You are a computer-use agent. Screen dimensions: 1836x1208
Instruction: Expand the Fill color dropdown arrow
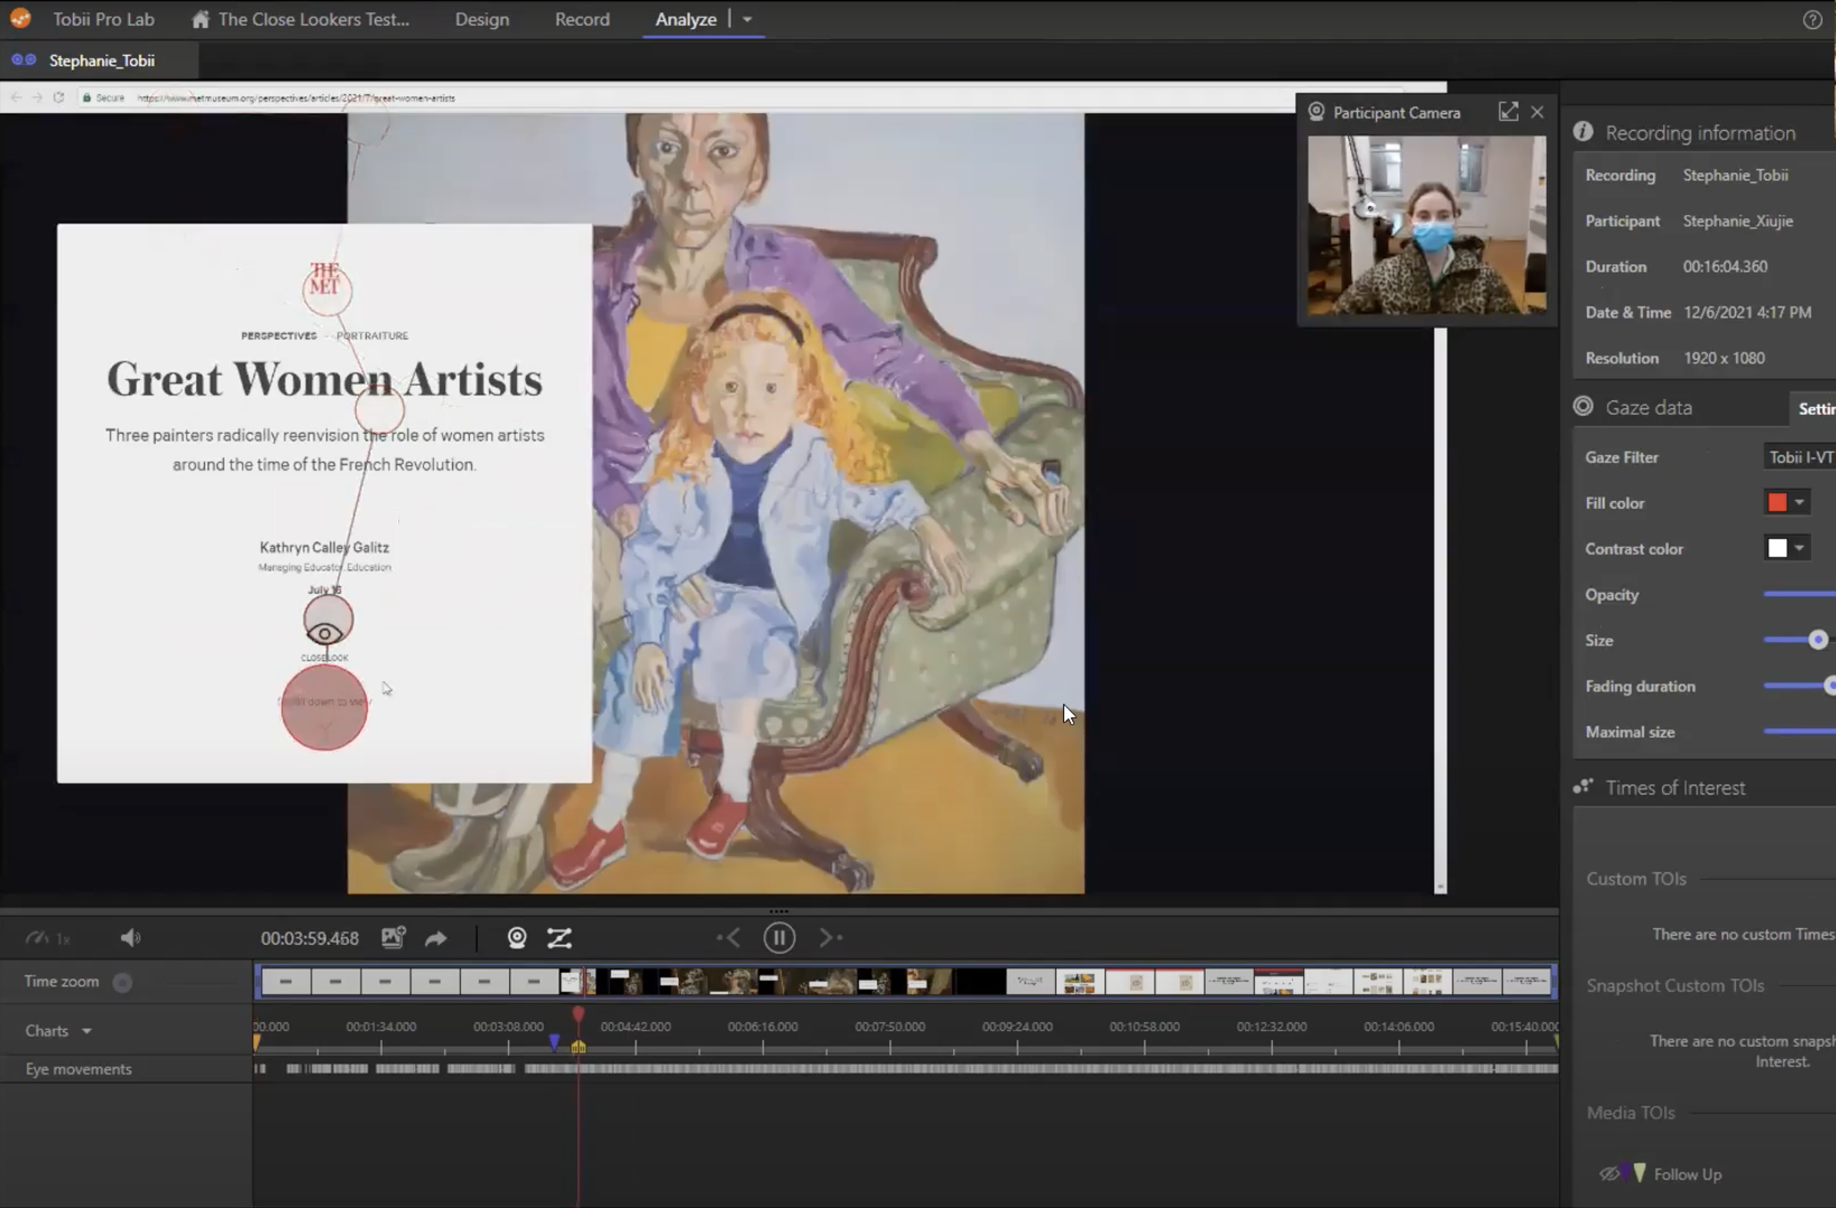[x=1799, y=503]
